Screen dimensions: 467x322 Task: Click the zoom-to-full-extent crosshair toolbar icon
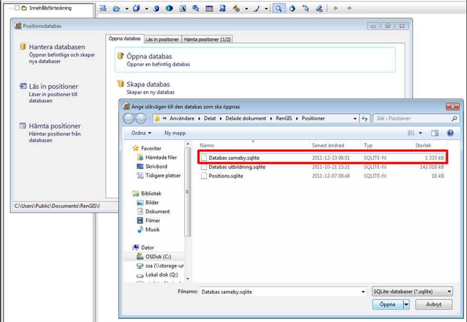pos(103,9)
